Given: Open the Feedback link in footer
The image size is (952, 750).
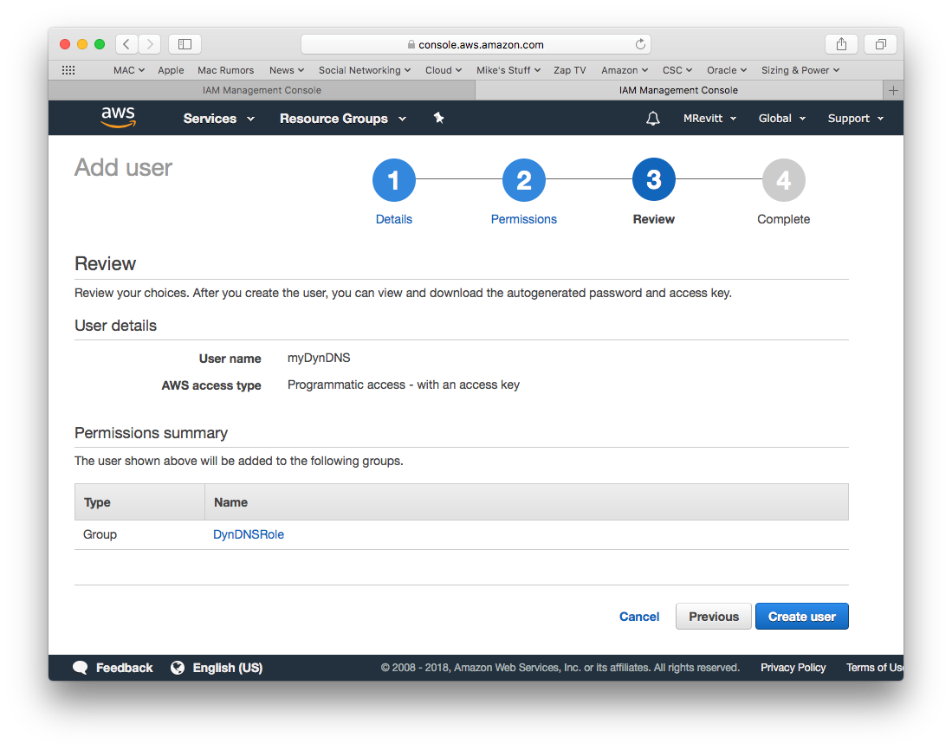Looking at the screenshot, I should (125, 668).
